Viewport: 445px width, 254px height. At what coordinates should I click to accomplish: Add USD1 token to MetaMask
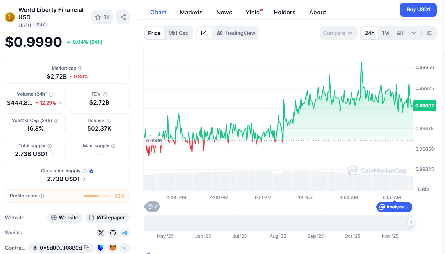pos(112,248)
